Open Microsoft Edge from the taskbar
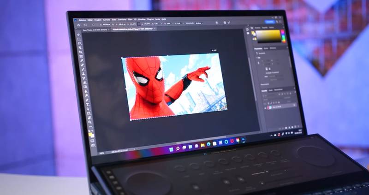Viewport: 369px width, 195px height. click(x=208, y=144)
